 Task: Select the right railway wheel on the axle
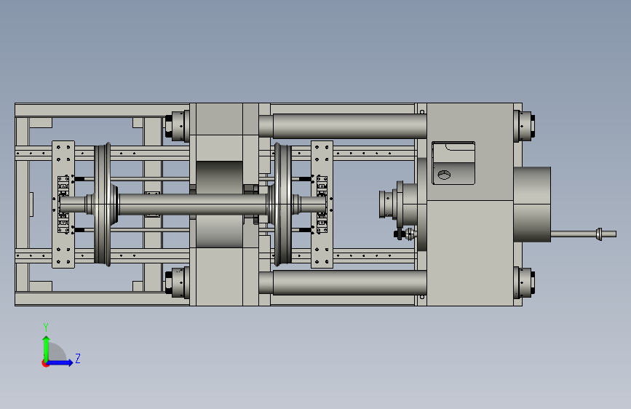coord(282,204)
